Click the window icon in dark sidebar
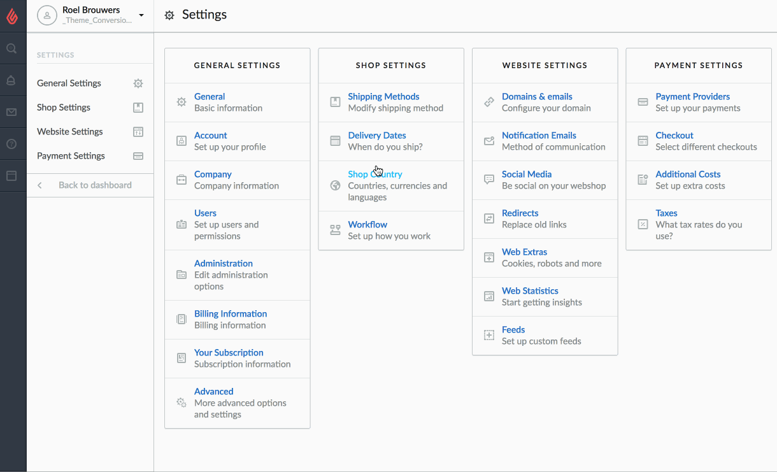777x472 pixels. 11,176
